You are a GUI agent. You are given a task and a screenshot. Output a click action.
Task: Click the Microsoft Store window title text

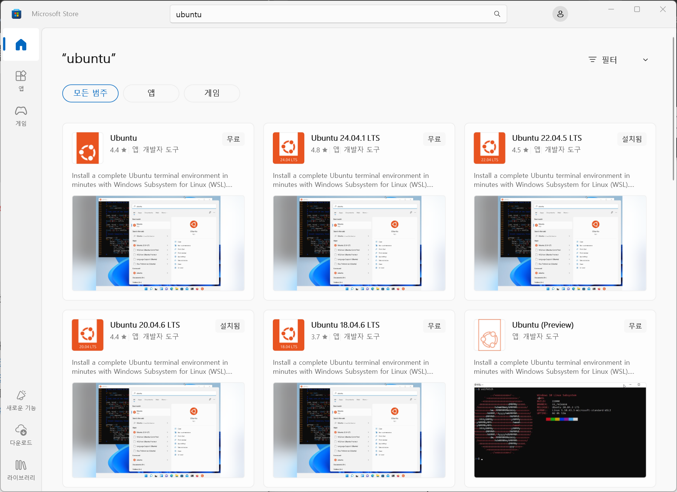tap(55, 14)
